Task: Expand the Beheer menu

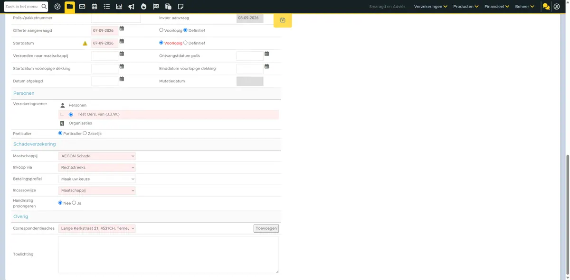Action: [x=525, y=7]
